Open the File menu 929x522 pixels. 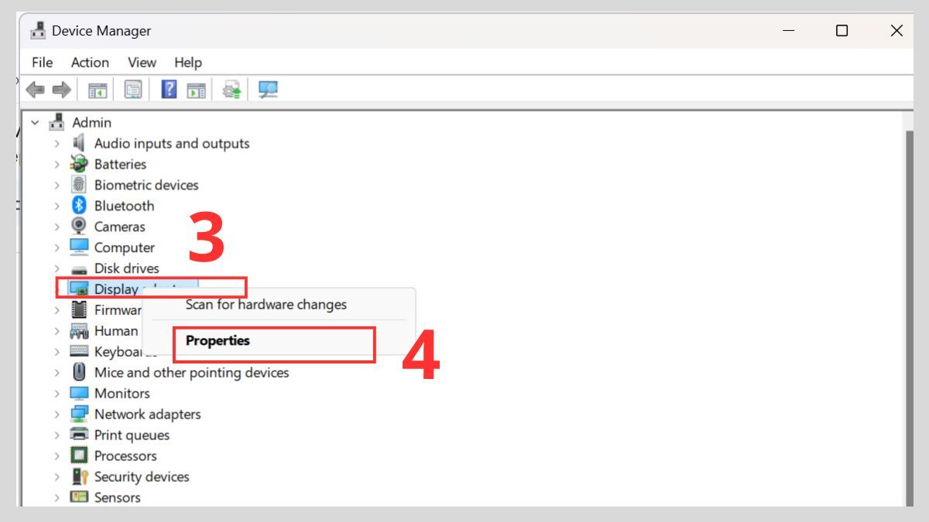43,63
